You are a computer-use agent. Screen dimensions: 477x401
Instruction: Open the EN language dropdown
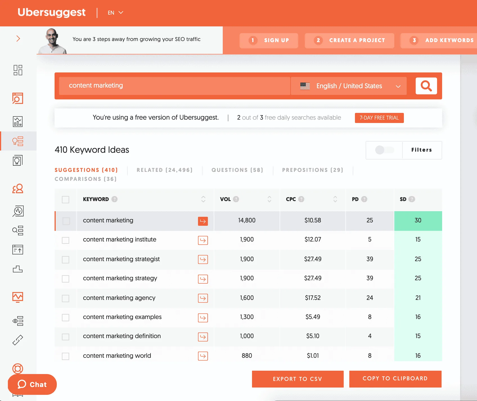[116, 13]
